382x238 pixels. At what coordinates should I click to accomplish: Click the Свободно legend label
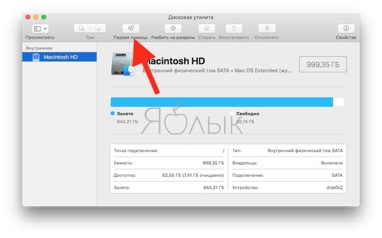[x=248, y=113]
